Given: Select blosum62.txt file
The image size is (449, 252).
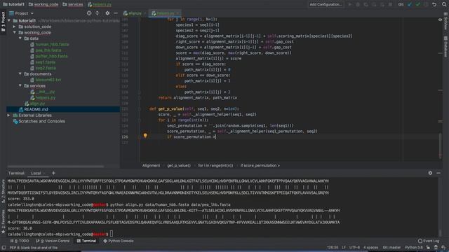Looking at the screenshot, I should click(48, 80).
